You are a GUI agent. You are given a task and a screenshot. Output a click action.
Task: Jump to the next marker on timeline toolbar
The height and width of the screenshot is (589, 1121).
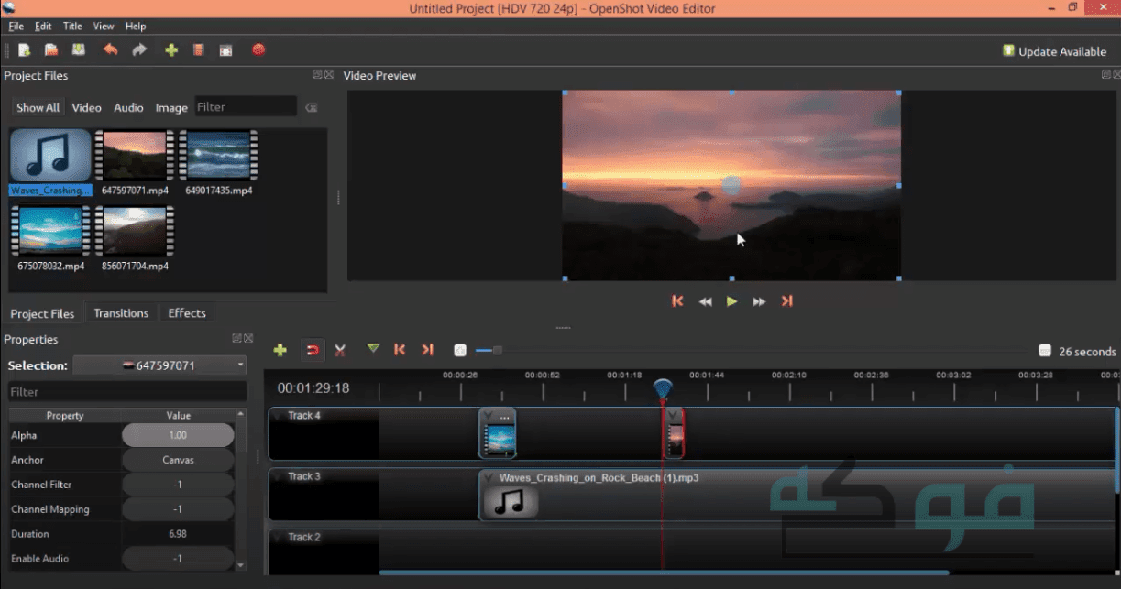(x=427, y=350)
